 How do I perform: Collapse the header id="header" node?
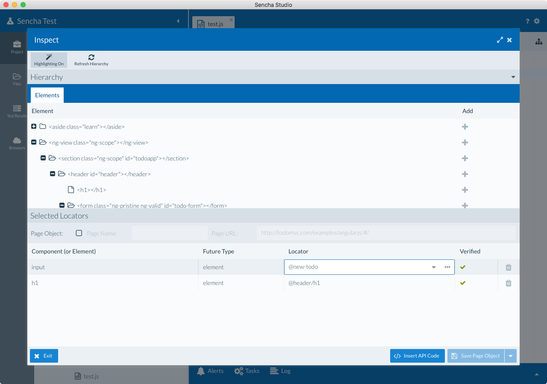click(53, 174)
